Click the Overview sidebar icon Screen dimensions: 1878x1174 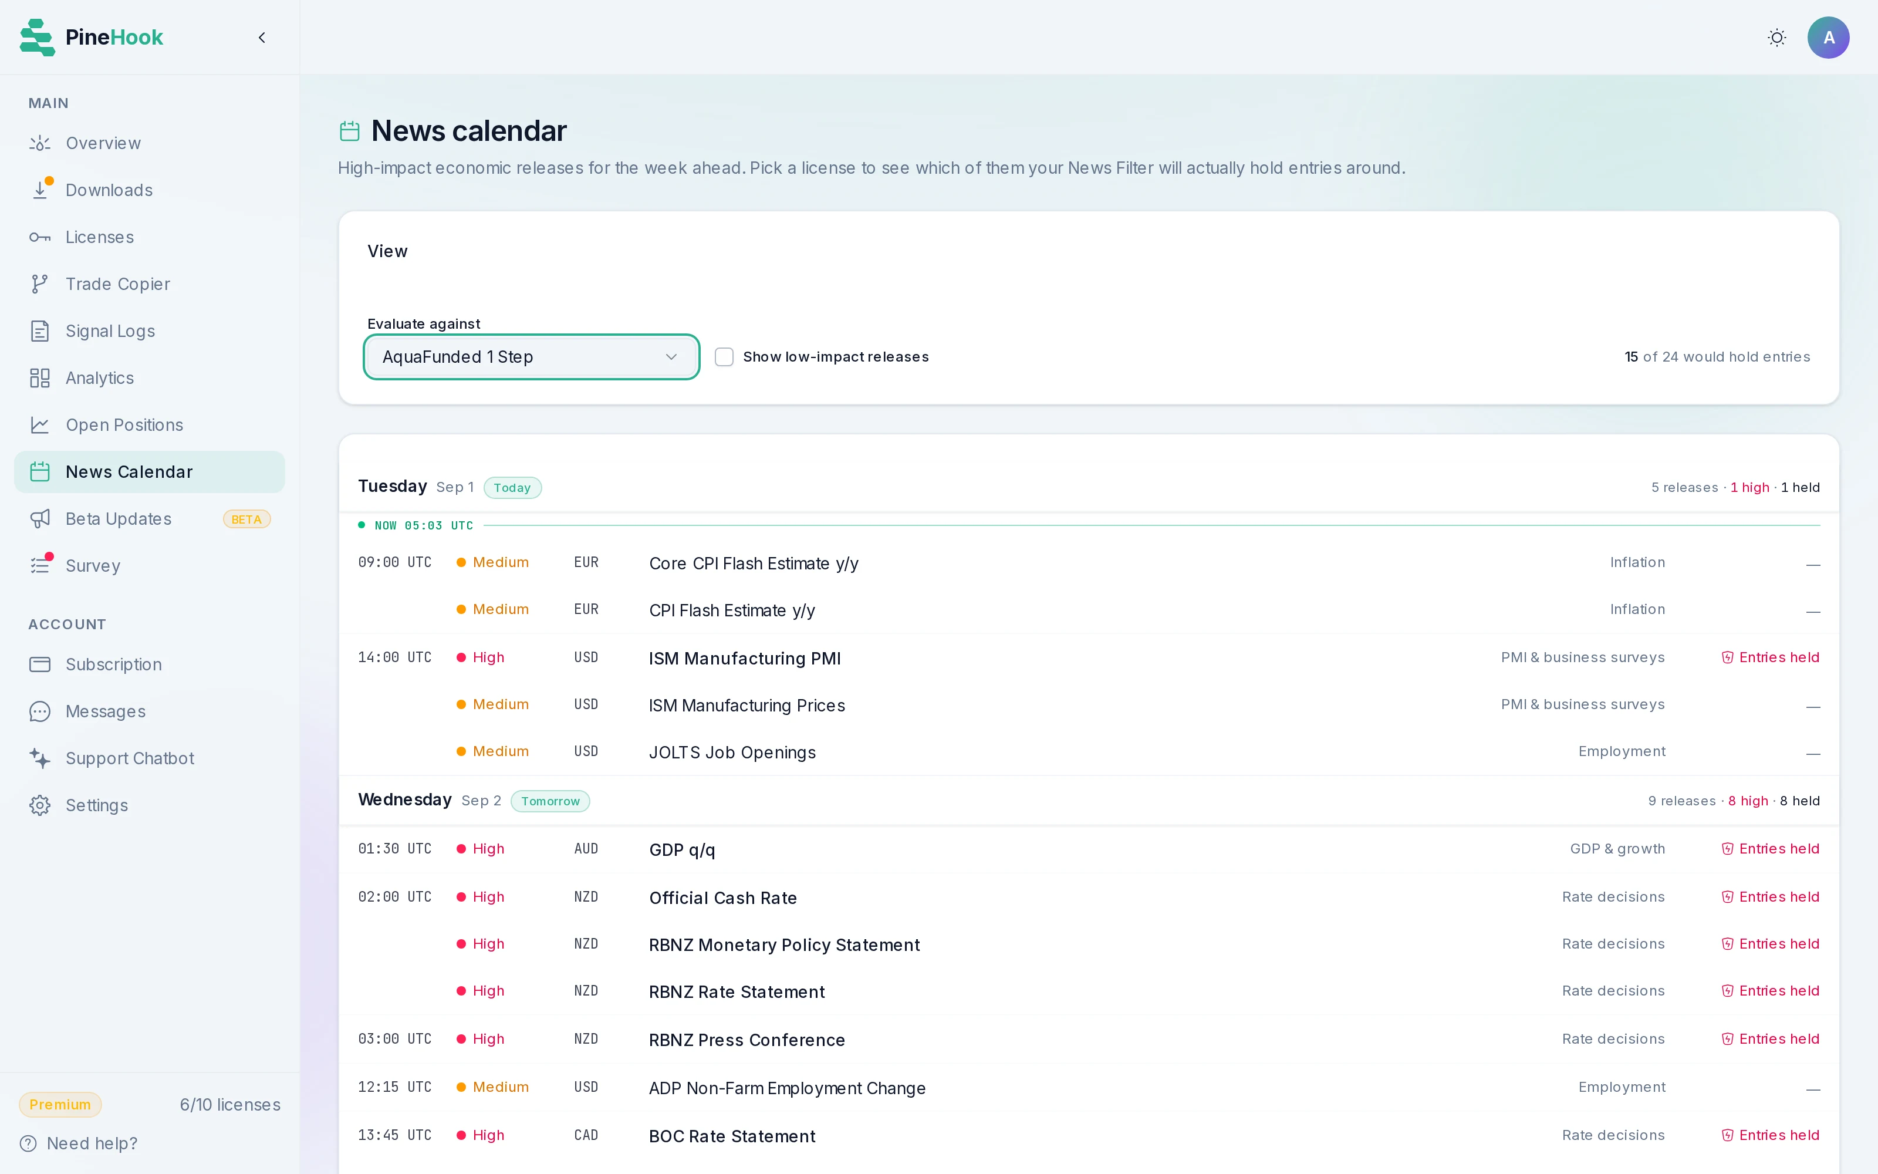tap(39, 144)
